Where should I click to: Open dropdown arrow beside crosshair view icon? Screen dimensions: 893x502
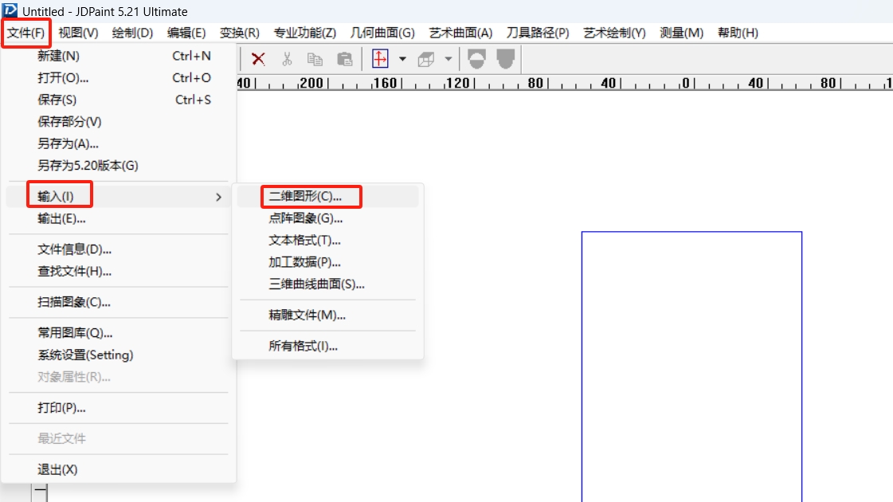pyautogui.click(x=402, y=59)
